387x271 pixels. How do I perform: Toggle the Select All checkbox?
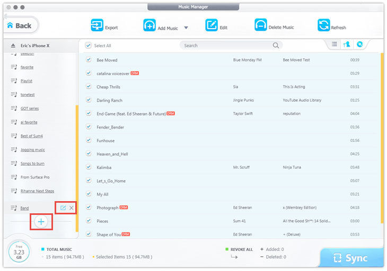click(x=88, y=46)
